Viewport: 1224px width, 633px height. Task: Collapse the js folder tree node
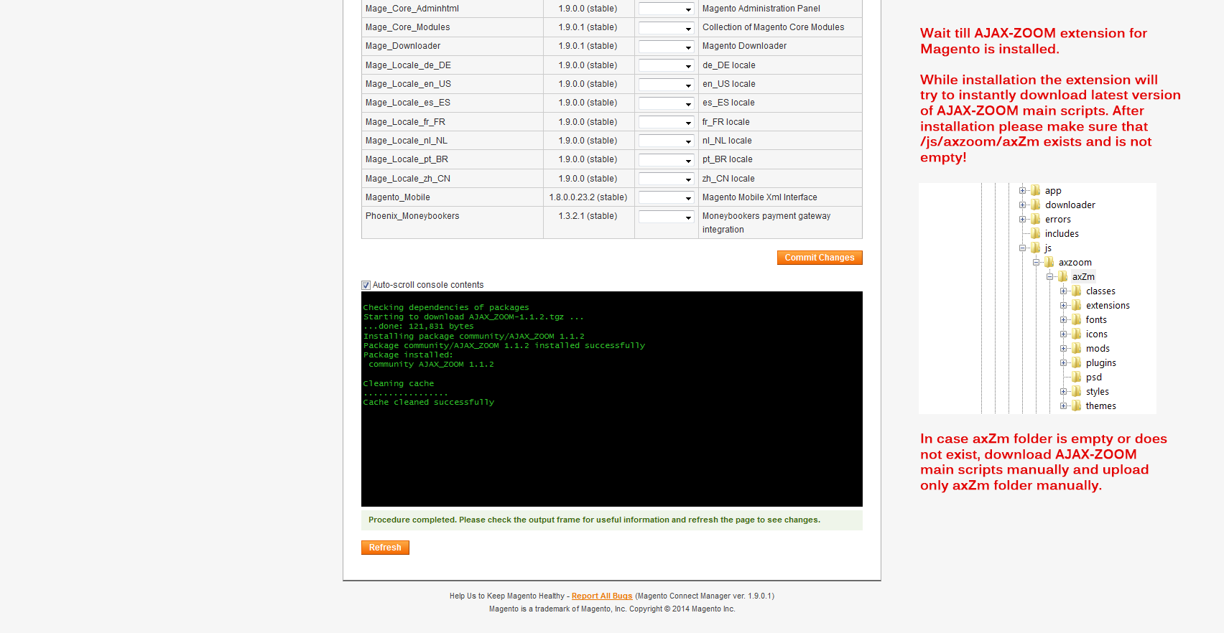1022,248
